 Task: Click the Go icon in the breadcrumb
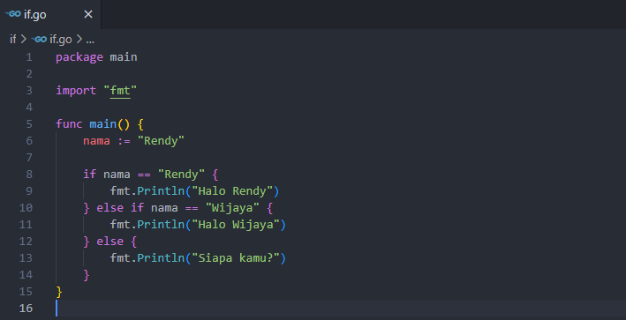(39, 39)
